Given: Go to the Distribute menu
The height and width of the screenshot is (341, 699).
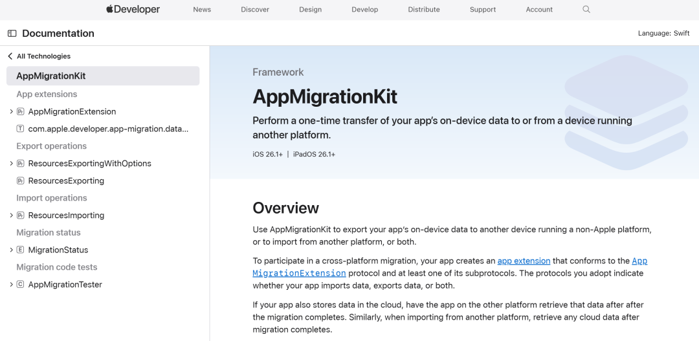Looking at the screenshot, I should [x=424, y=10].
